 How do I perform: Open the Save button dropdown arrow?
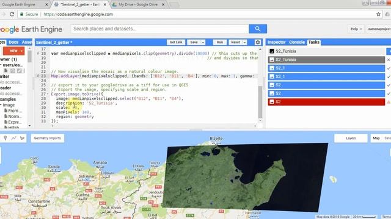(x=203, y=43)
